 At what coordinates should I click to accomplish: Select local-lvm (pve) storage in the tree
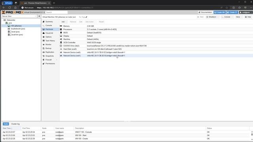point(17,35)
